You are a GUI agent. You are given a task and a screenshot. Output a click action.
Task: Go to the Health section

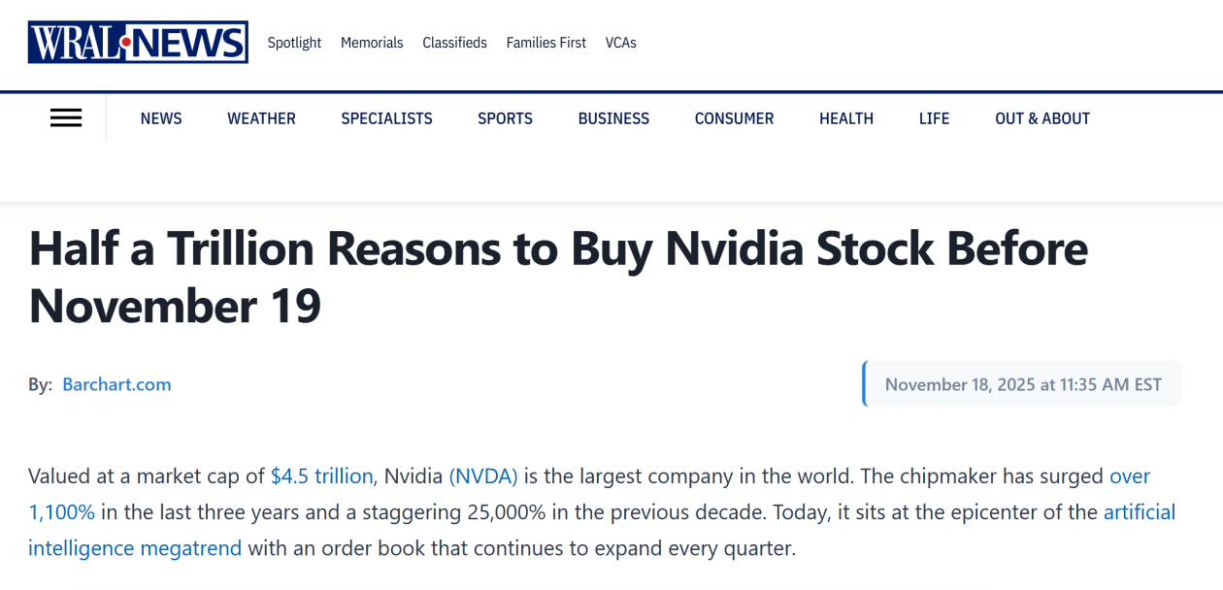coord(846,118)
